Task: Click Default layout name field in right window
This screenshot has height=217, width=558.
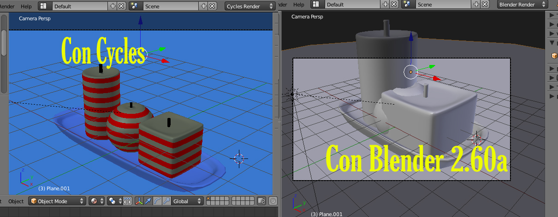Action: coord(353,5)
